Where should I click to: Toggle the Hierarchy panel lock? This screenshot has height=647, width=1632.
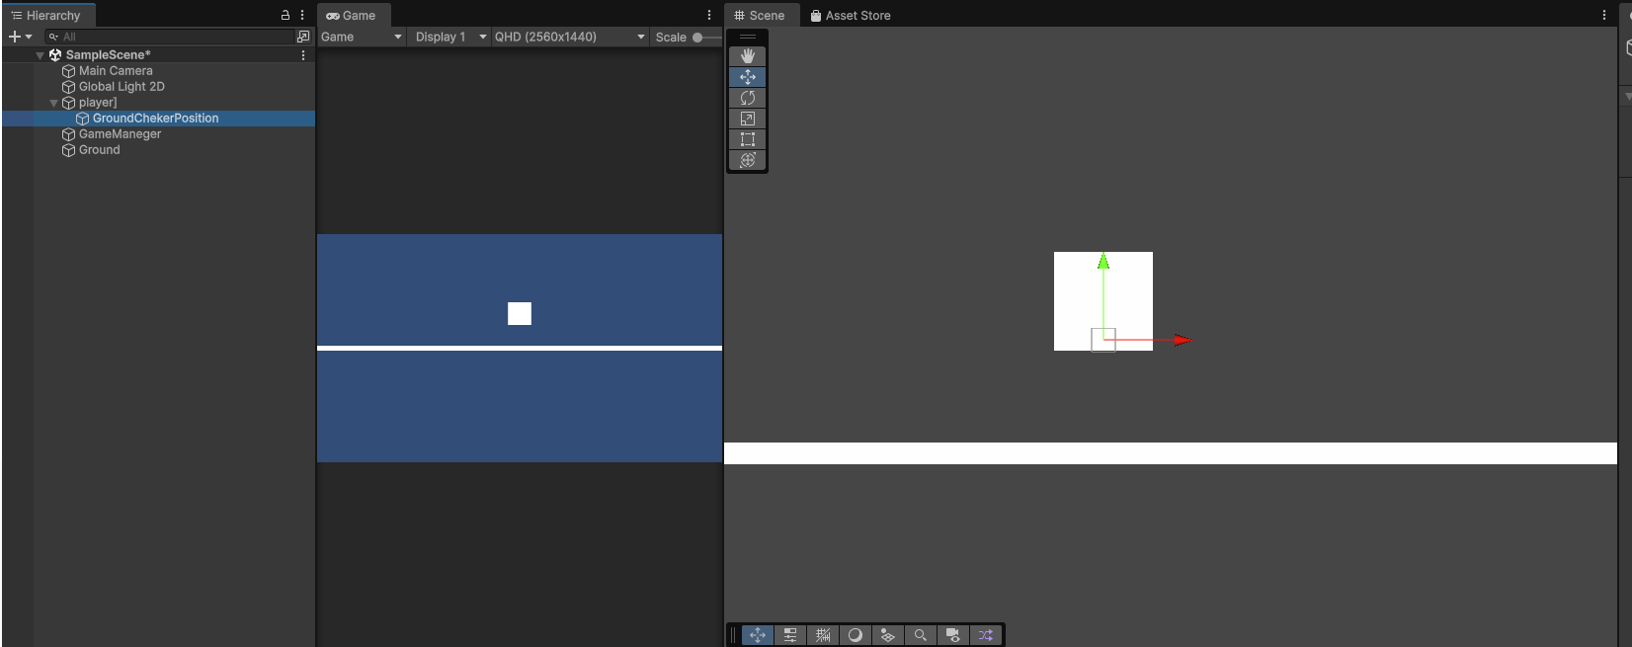286,15
